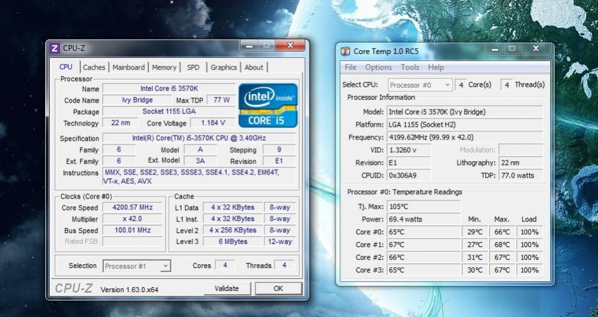Click the Multiplier value 'x 42.0'

(132, 219)
